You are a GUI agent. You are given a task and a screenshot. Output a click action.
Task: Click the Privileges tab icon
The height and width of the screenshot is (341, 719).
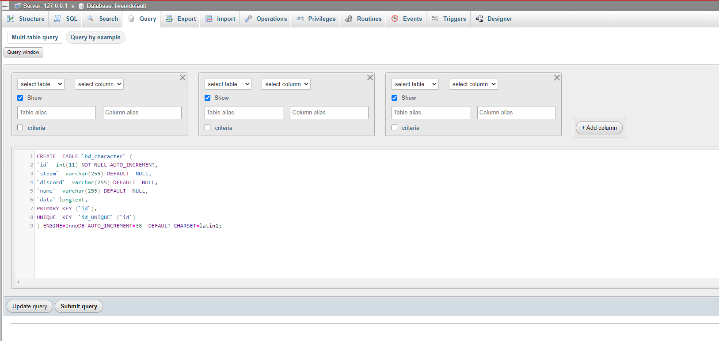click(x=300, y=19)
